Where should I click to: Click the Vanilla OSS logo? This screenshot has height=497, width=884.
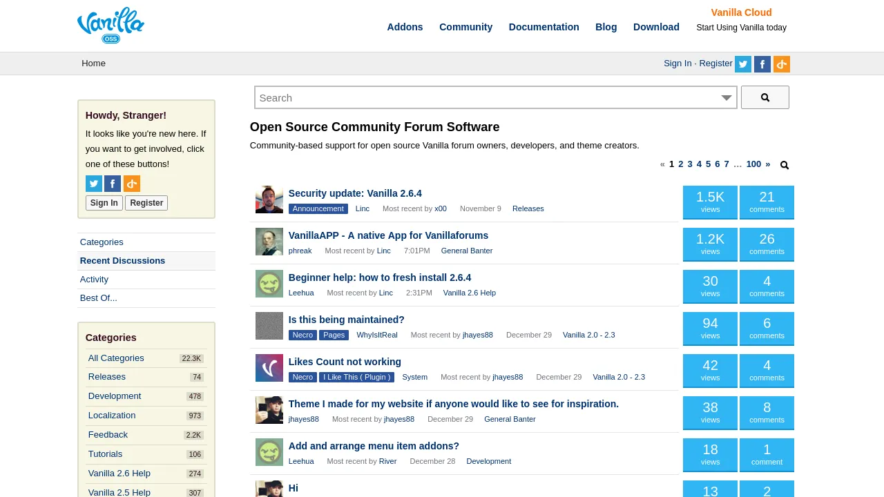[110, 26]
